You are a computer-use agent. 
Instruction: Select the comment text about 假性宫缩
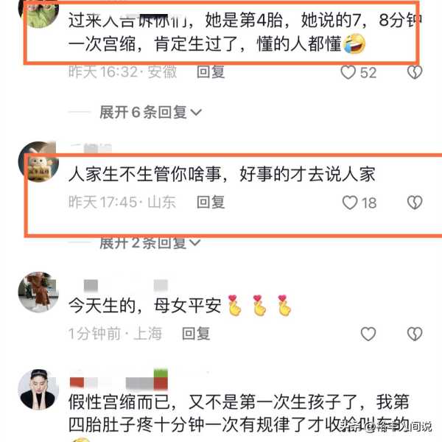239,413
